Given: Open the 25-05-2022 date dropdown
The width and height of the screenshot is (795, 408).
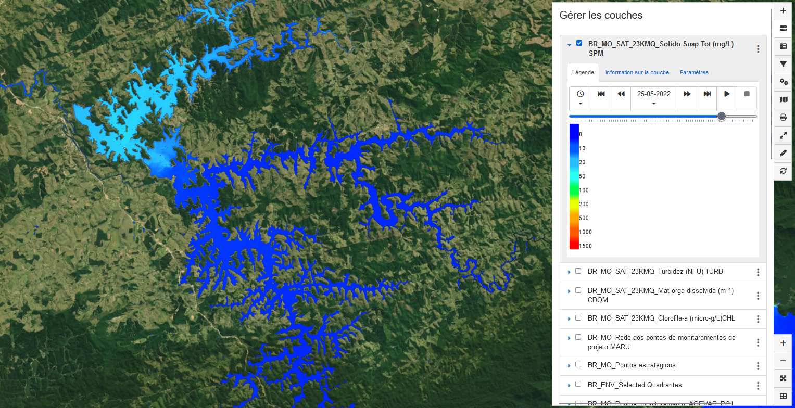Looking at the screenshot, I should tap(653, 99).
